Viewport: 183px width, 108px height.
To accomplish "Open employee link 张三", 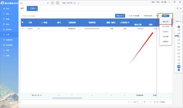I will [x=39, y=28].
